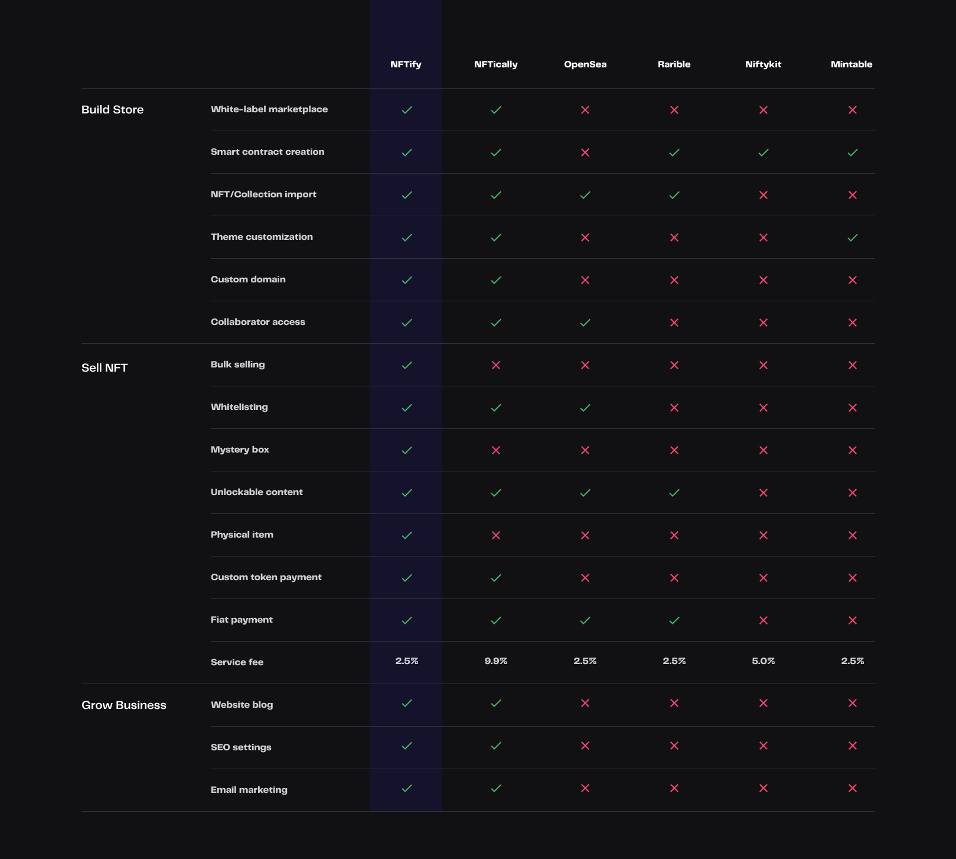Select the OpenSea column header

pos(586,64)
